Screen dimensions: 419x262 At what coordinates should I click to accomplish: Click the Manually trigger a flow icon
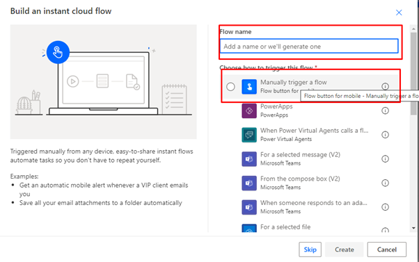pyautogui.click(x=249, y=87)
